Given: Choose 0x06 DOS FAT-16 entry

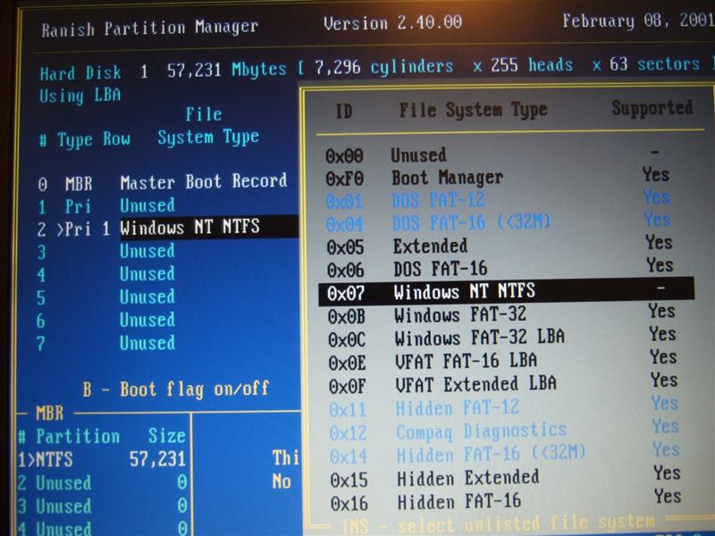Looking at the screenshot, I should click(500, 268).
